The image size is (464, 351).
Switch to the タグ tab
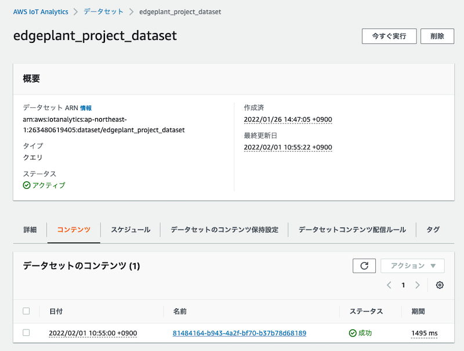pos(433,229)
